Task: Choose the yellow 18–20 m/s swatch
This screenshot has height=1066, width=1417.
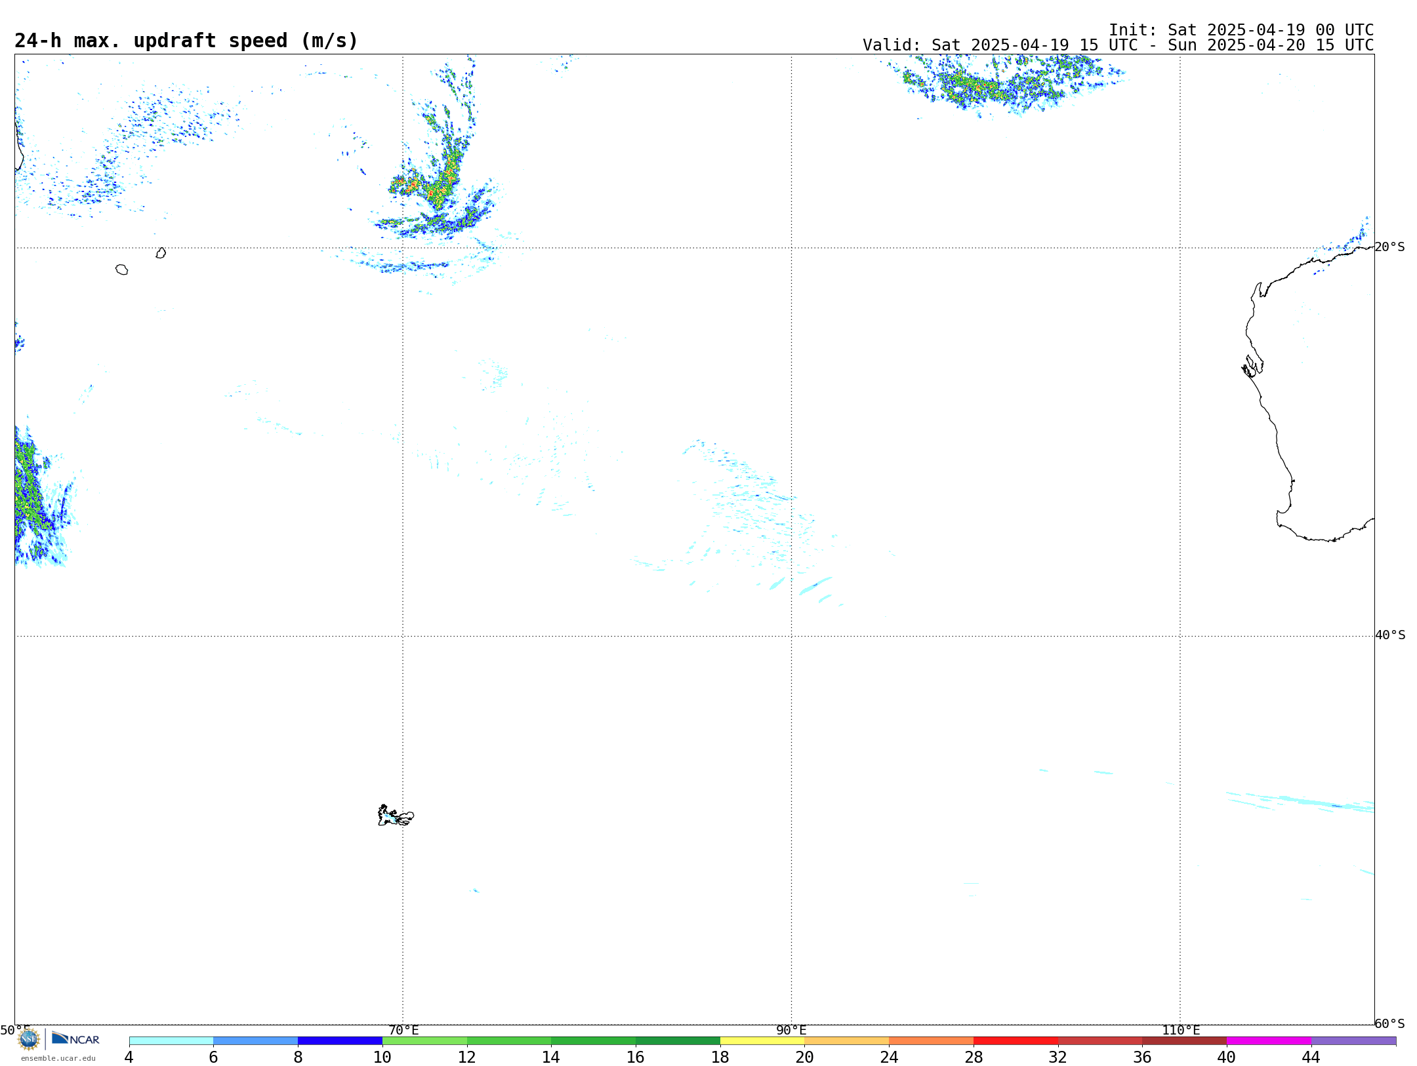Action: [x=762, y=1041]
